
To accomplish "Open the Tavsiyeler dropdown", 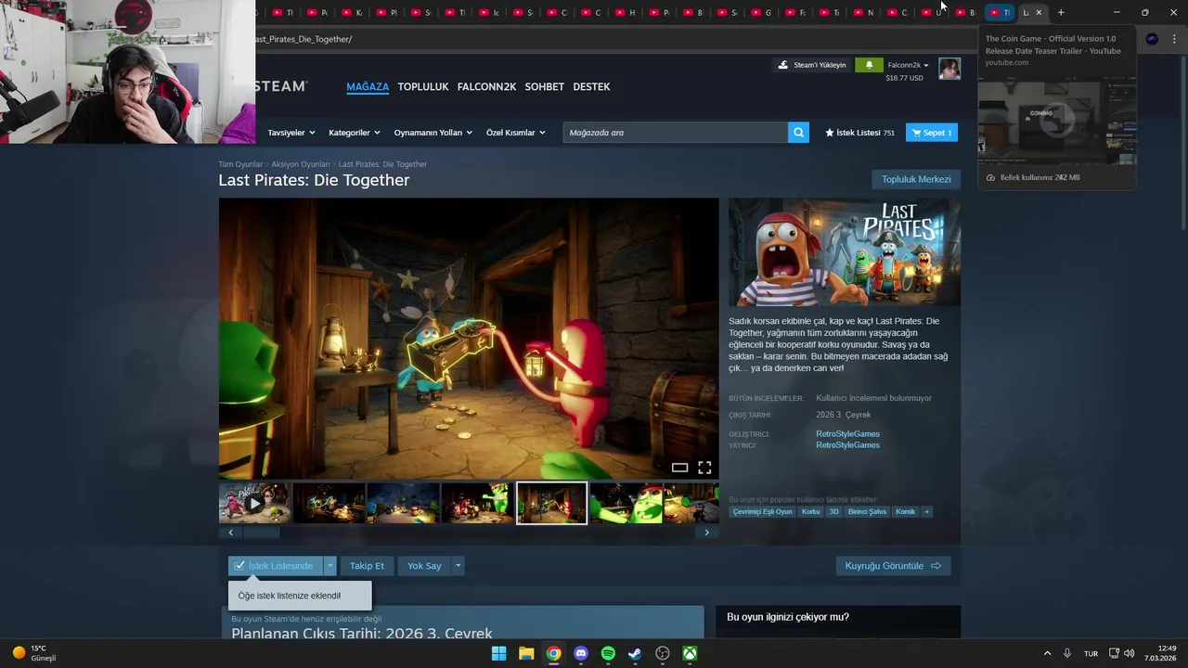I will pos(291,133).
